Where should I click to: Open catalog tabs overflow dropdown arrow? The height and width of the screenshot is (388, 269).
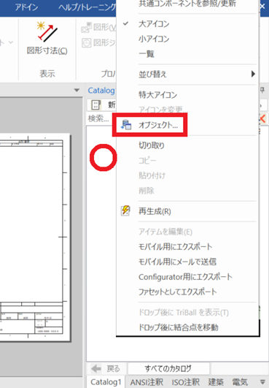(262, 382)
